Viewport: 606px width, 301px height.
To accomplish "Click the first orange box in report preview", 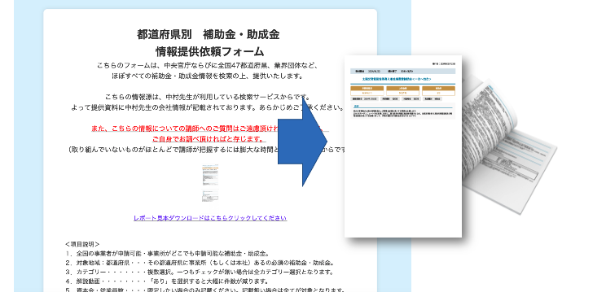I will click(x=367, y=90).
